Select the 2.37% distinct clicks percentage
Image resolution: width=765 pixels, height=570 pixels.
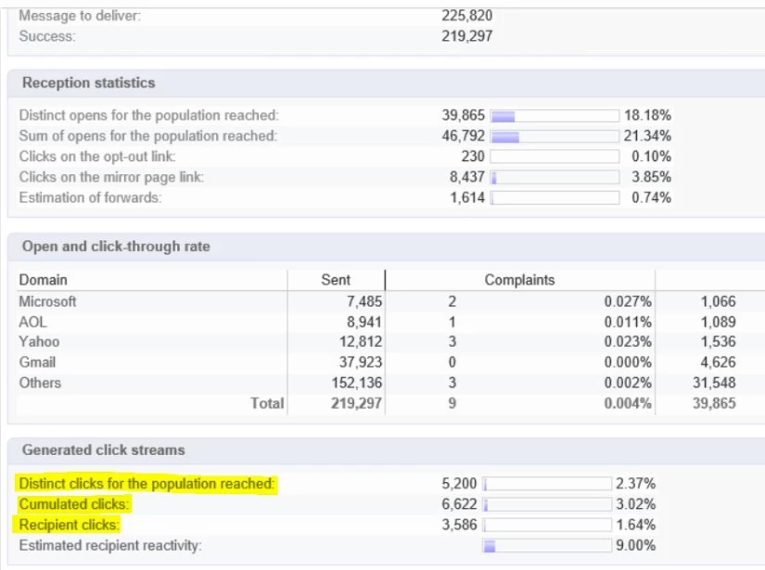coord(636,484)
